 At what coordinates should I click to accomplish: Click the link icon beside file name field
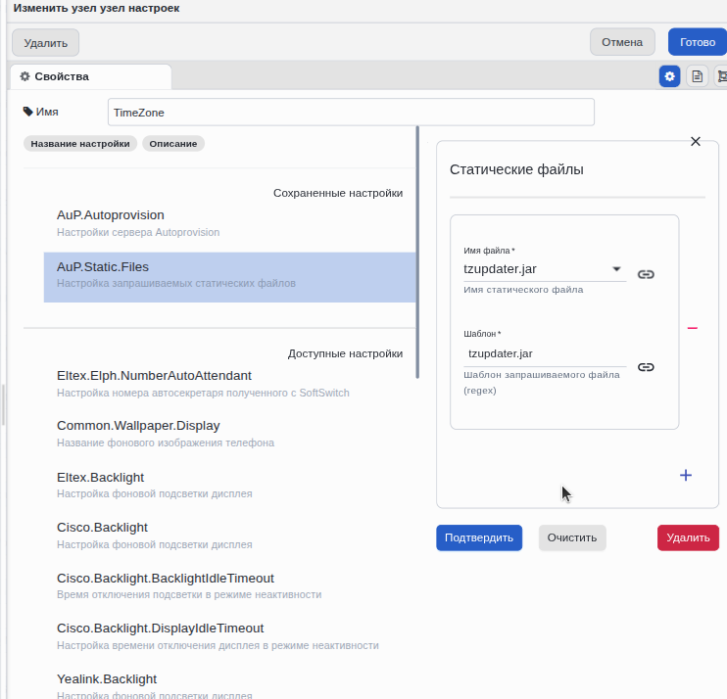point(646,275)
